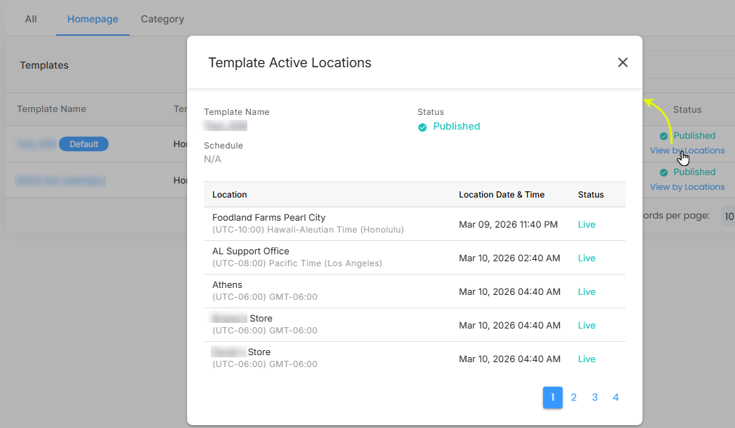Open page 4 of locations list
The height and width of the screenshot is (428, 735).
coord(615,397)
